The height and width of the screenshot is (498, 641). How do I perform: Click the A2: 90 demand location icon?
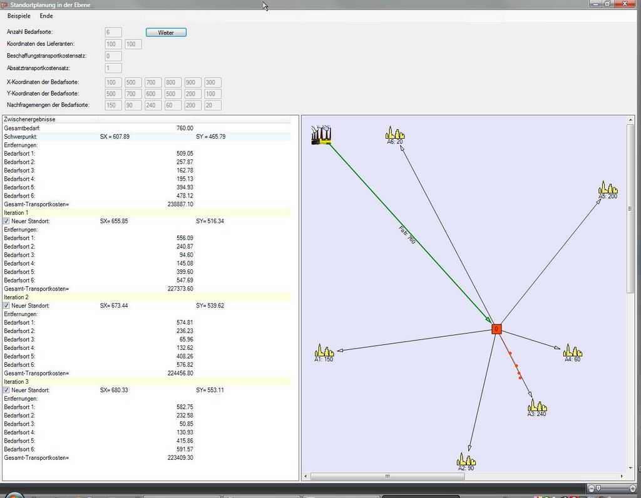[x=466, y=460]
